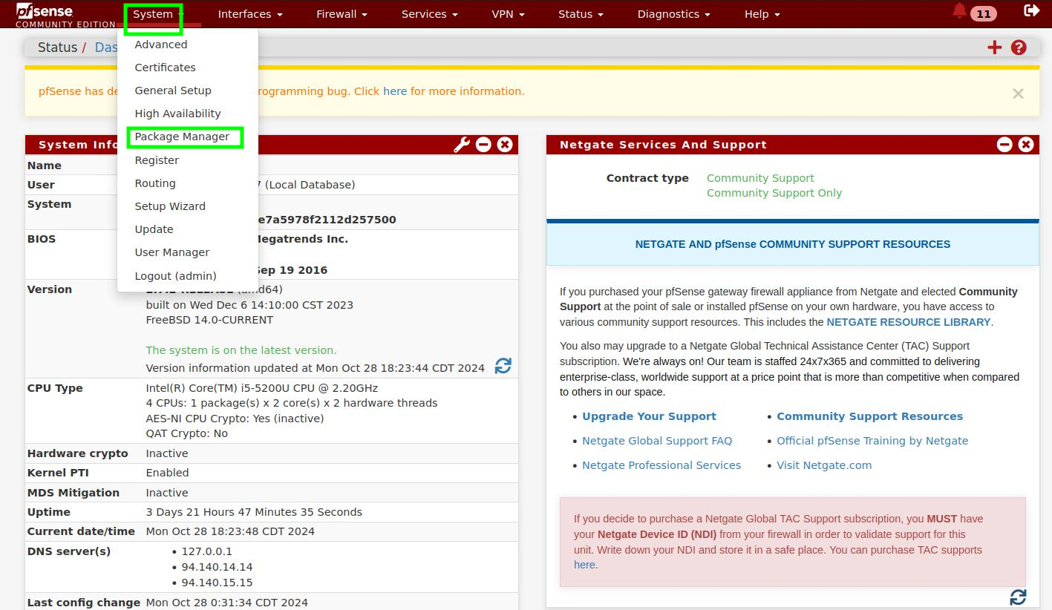Open Official pfSense Training by Netgate
Screen dimensions: 1052x610
click(x=872, y=441)
